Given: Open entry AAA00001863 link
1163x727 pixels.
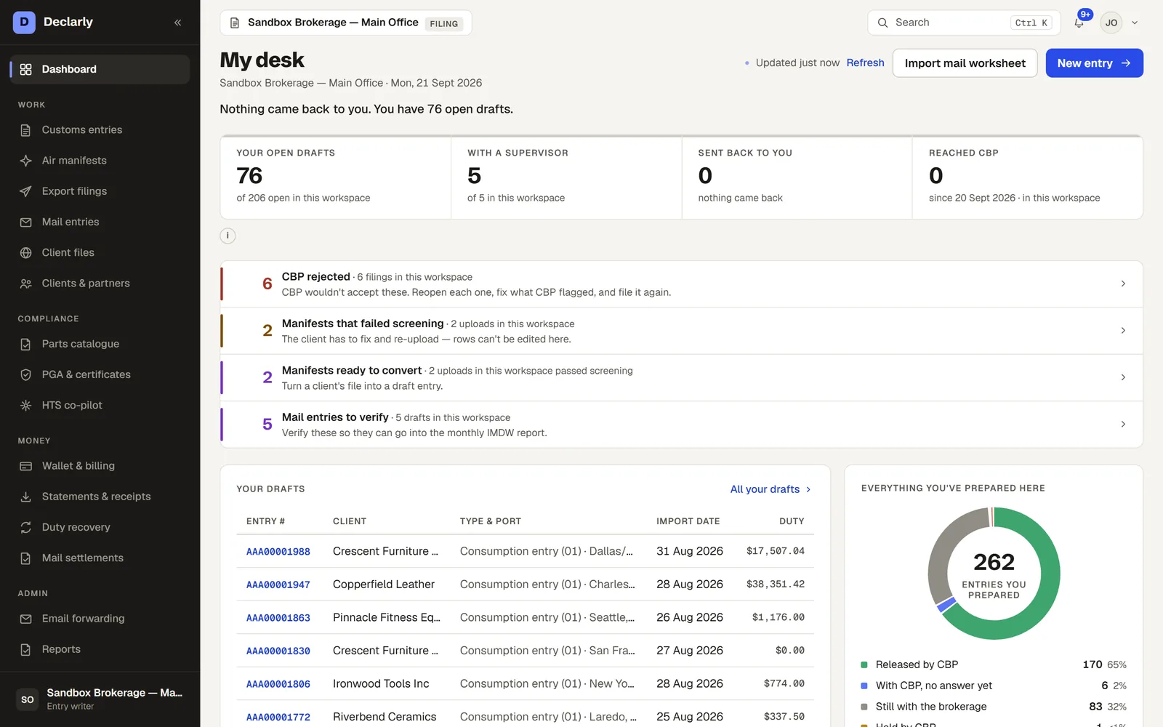Looking at the screenshot, I should tap(278, 618).
